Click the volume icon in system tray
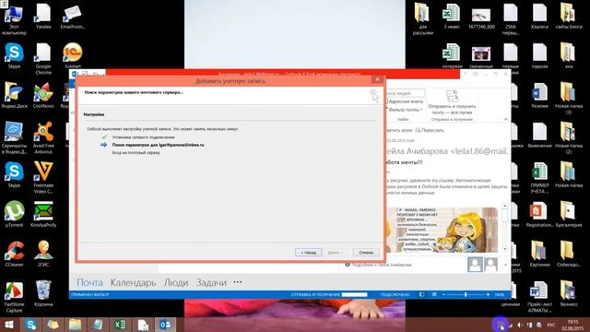The image size is (590, 332). 520,325
